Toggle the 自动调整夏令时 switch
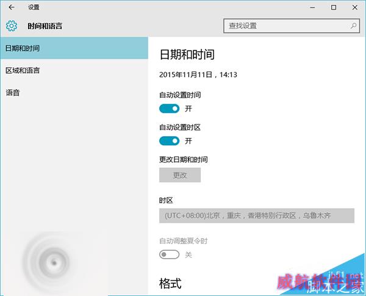 [x=169, y=254]
